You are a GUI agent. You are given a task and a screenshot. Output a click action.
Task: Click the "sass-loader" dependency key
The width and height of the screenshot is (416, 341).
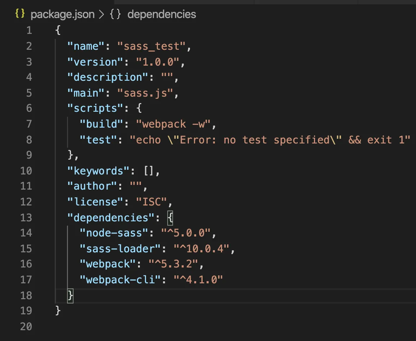click(120, 248)
